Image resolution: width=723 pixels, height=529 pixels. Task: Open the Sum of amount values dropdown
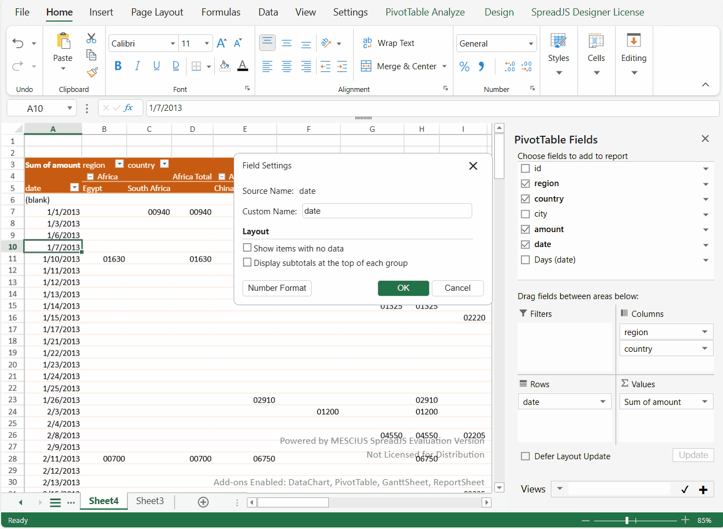click(705, 402)
